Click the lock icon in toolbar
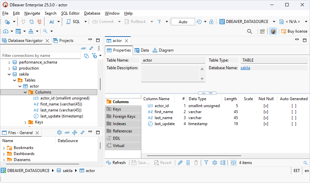The width and height of the screenshot is (310, 183). 211,22
